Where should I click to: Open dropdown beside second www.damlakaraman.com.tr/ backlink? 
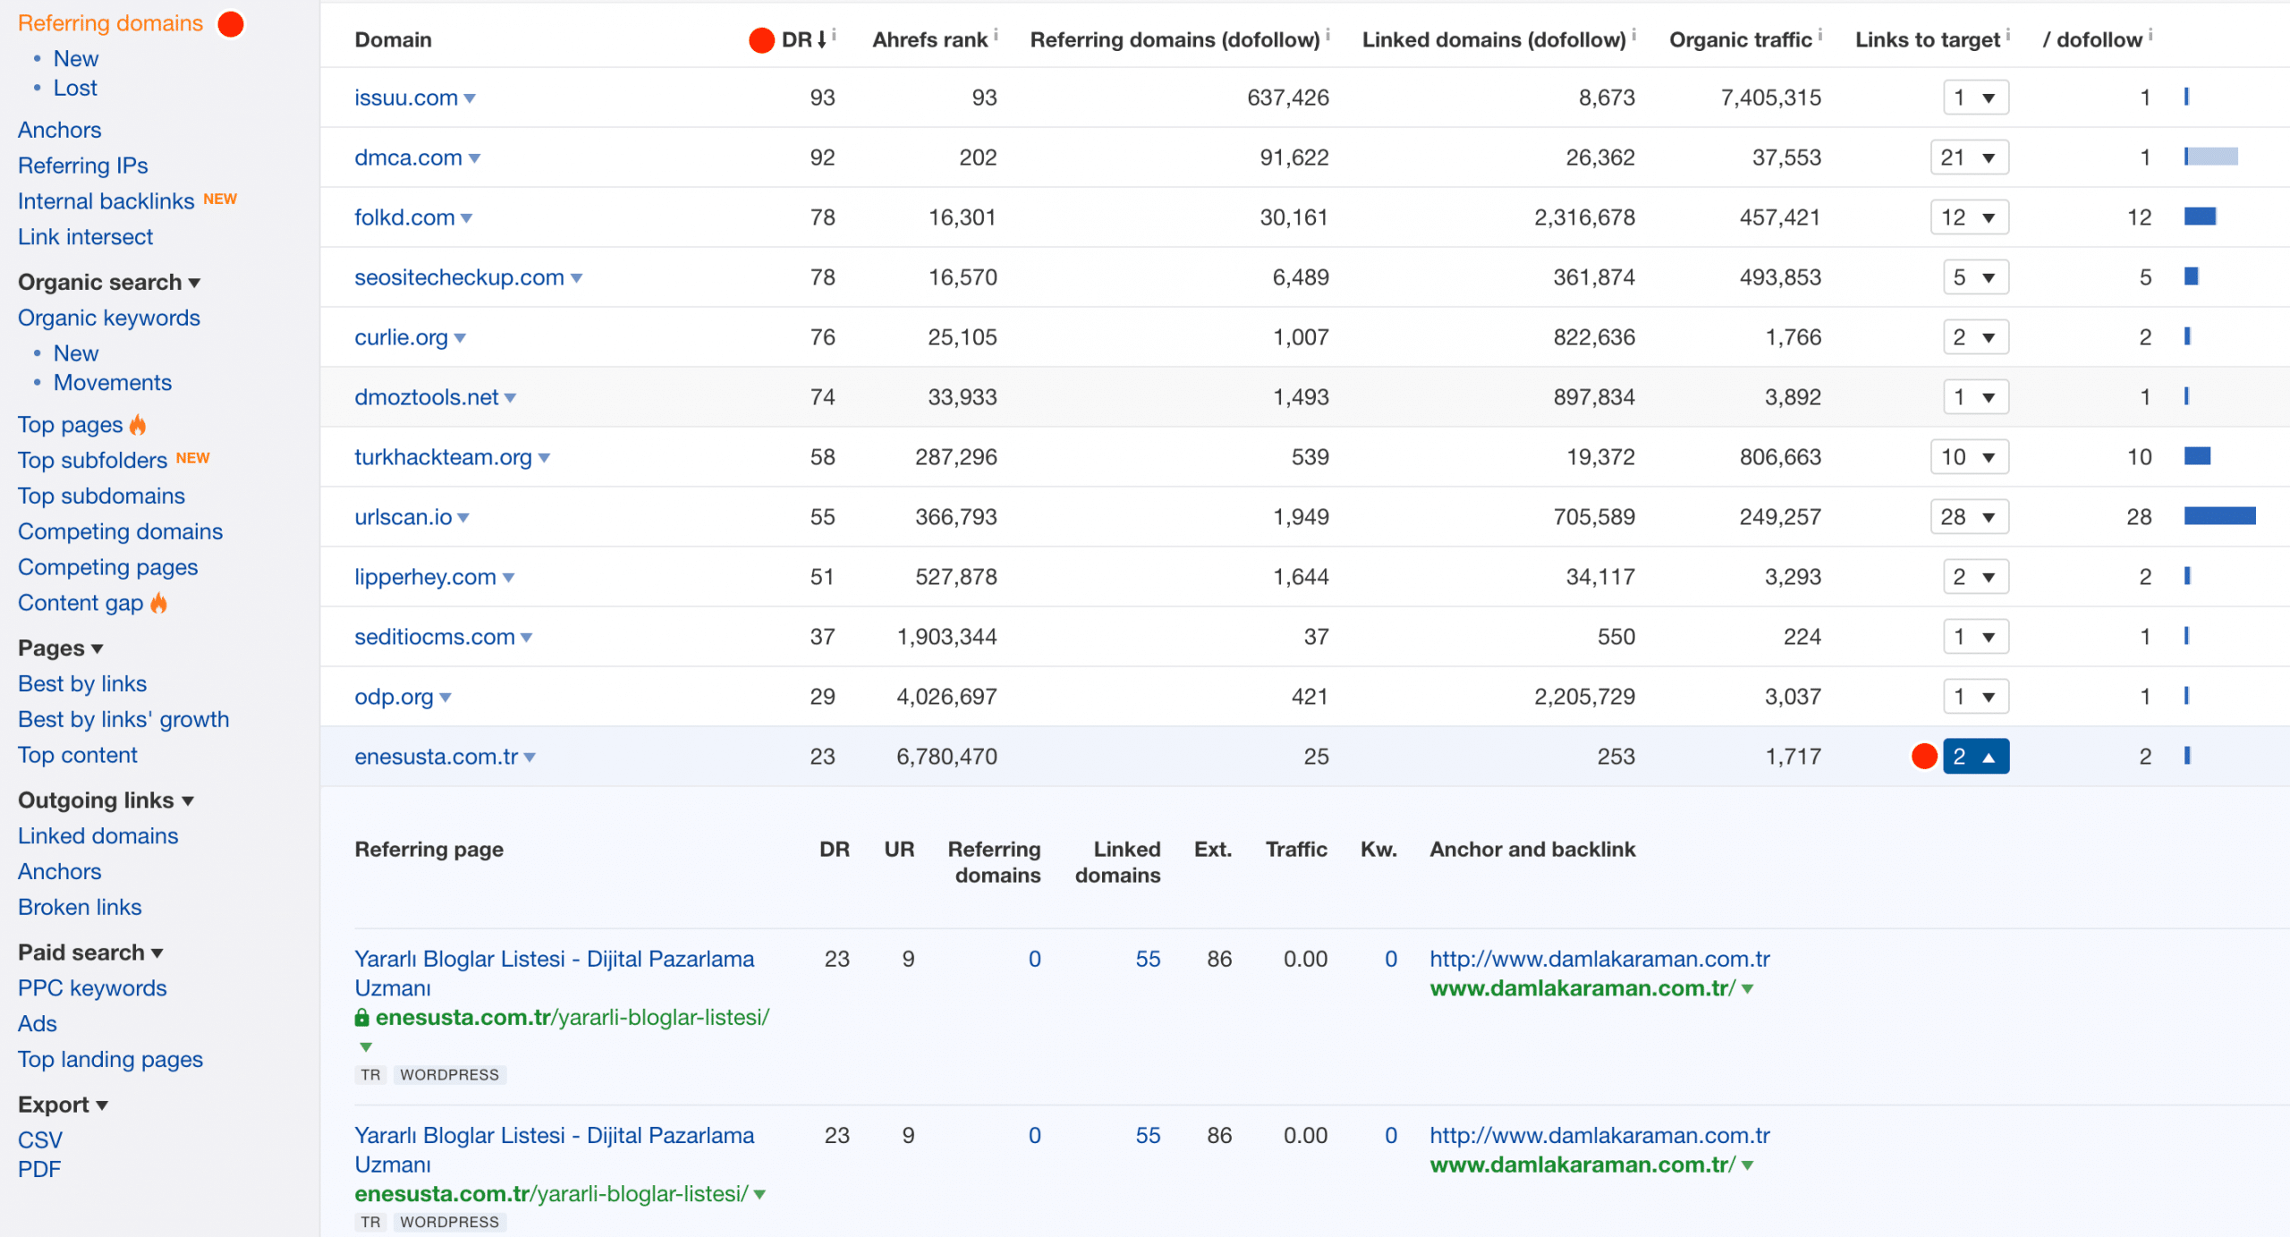click(1747, 1165)
